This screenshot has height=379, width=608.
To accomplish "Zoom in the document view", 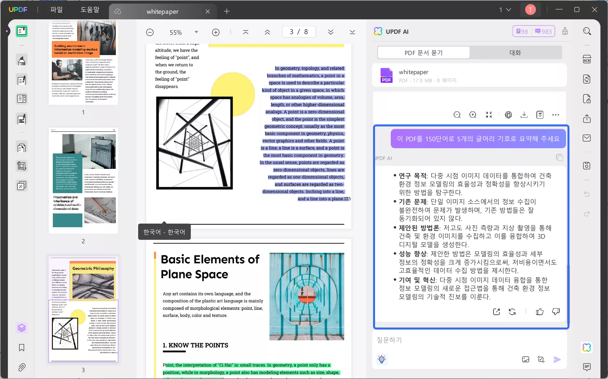I will tap(216, 32).
